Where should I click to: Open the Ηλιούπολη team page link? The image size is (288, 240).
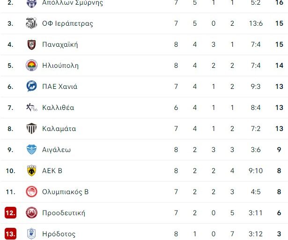click(x=60, y=65)
